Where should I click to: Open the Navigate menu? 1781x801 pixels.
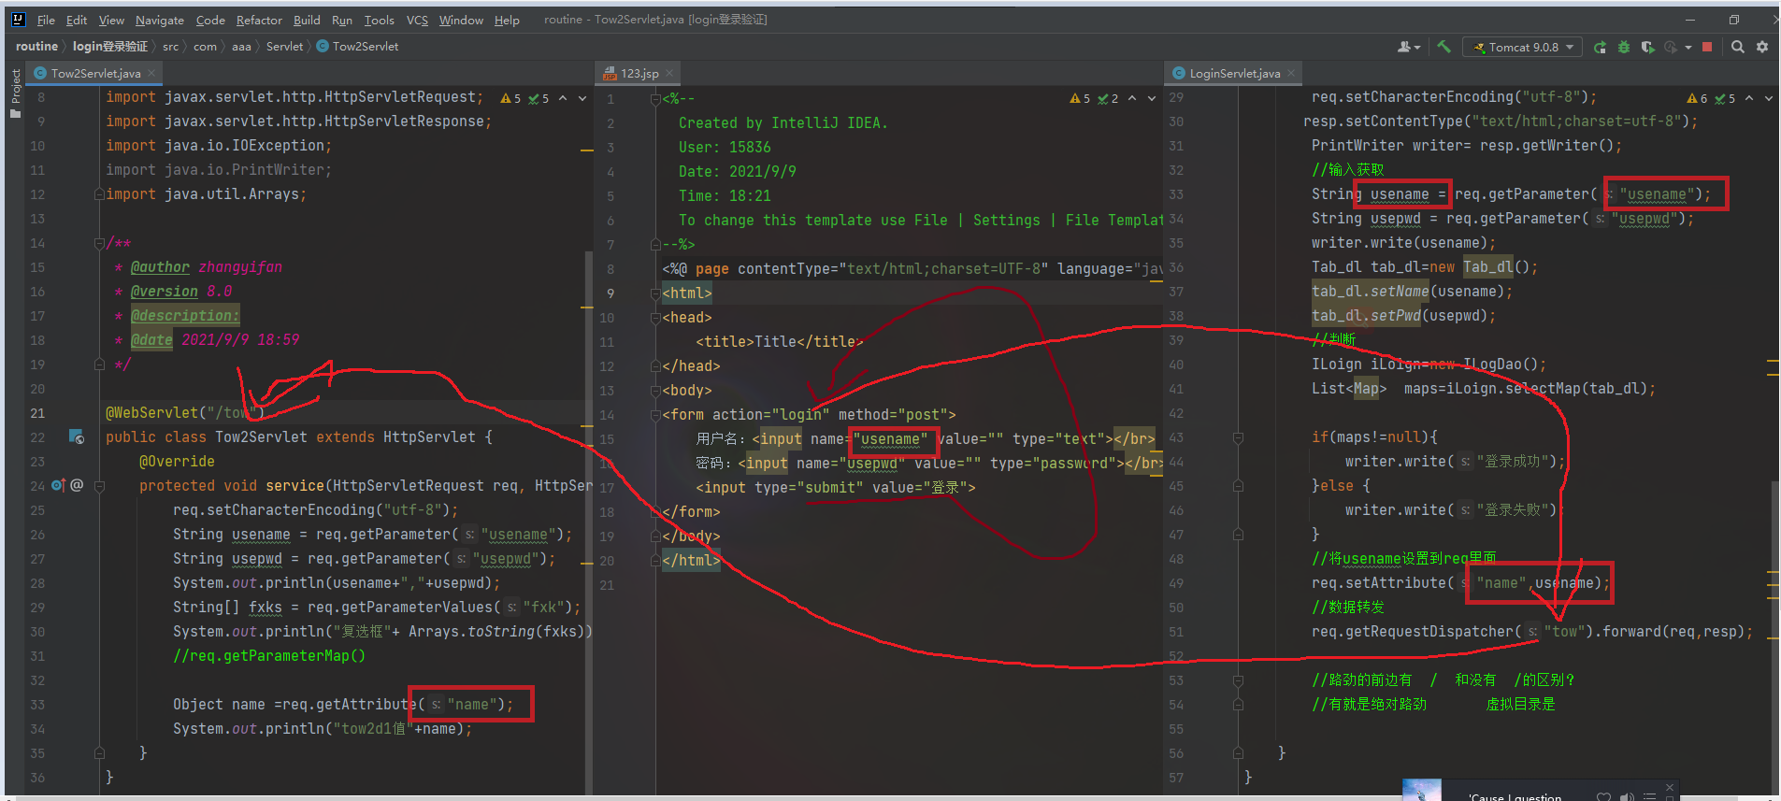[160, 20]
